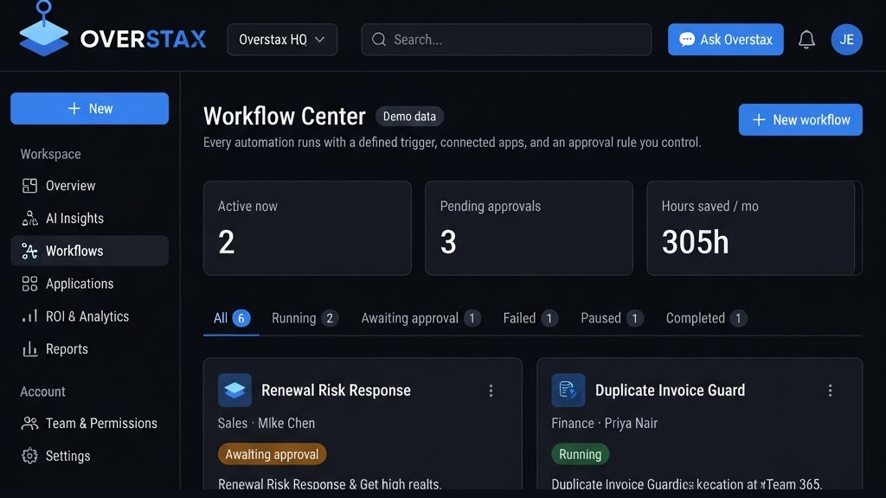The width and height of the screenshot is (886, 498).
Task: Switch to the Paused tab
Action: pyautogui.click(x=612, y=318)
